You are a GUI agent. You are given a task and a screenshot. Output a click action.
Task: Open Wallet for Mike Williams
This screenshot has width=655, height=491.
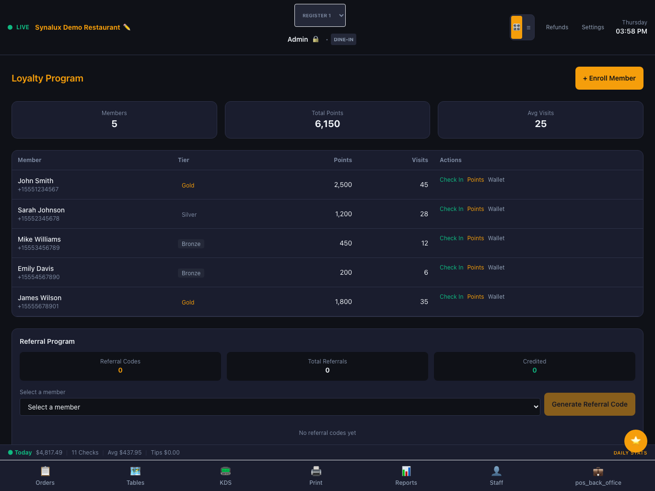(496, 238)
